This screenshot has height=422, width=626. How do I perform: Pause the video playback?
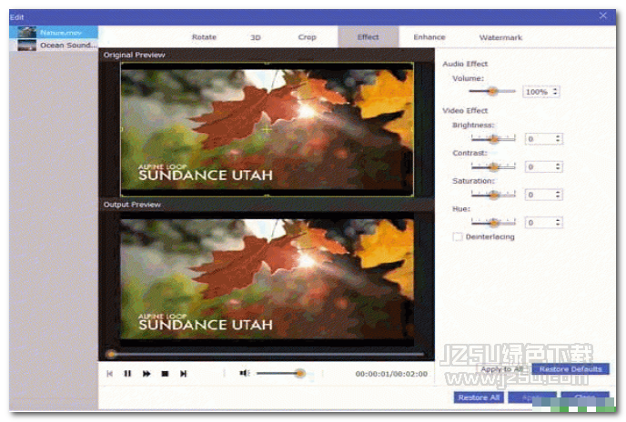(127, 373)
